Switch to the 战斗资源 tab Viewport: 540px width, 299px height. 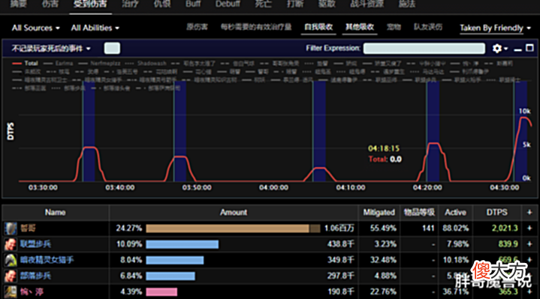click(x=367, y=4)
